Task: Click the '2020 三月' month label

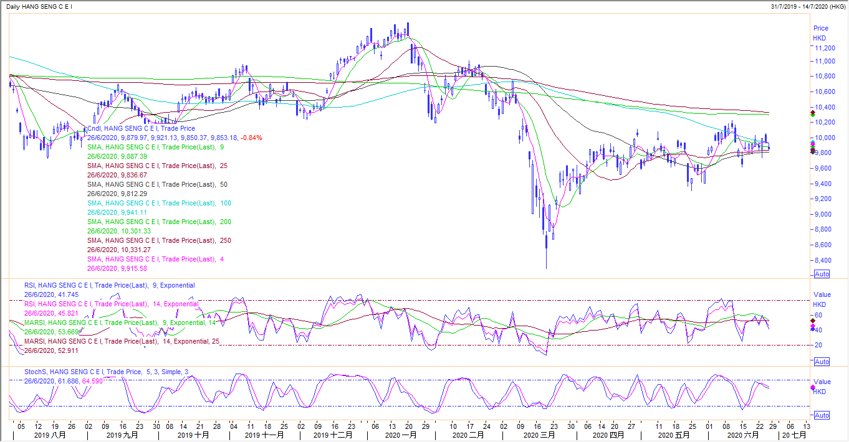Action: [539, 435]
